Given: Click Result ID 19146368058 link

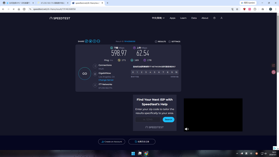Looking at the screenshot, I should point(130,42).
